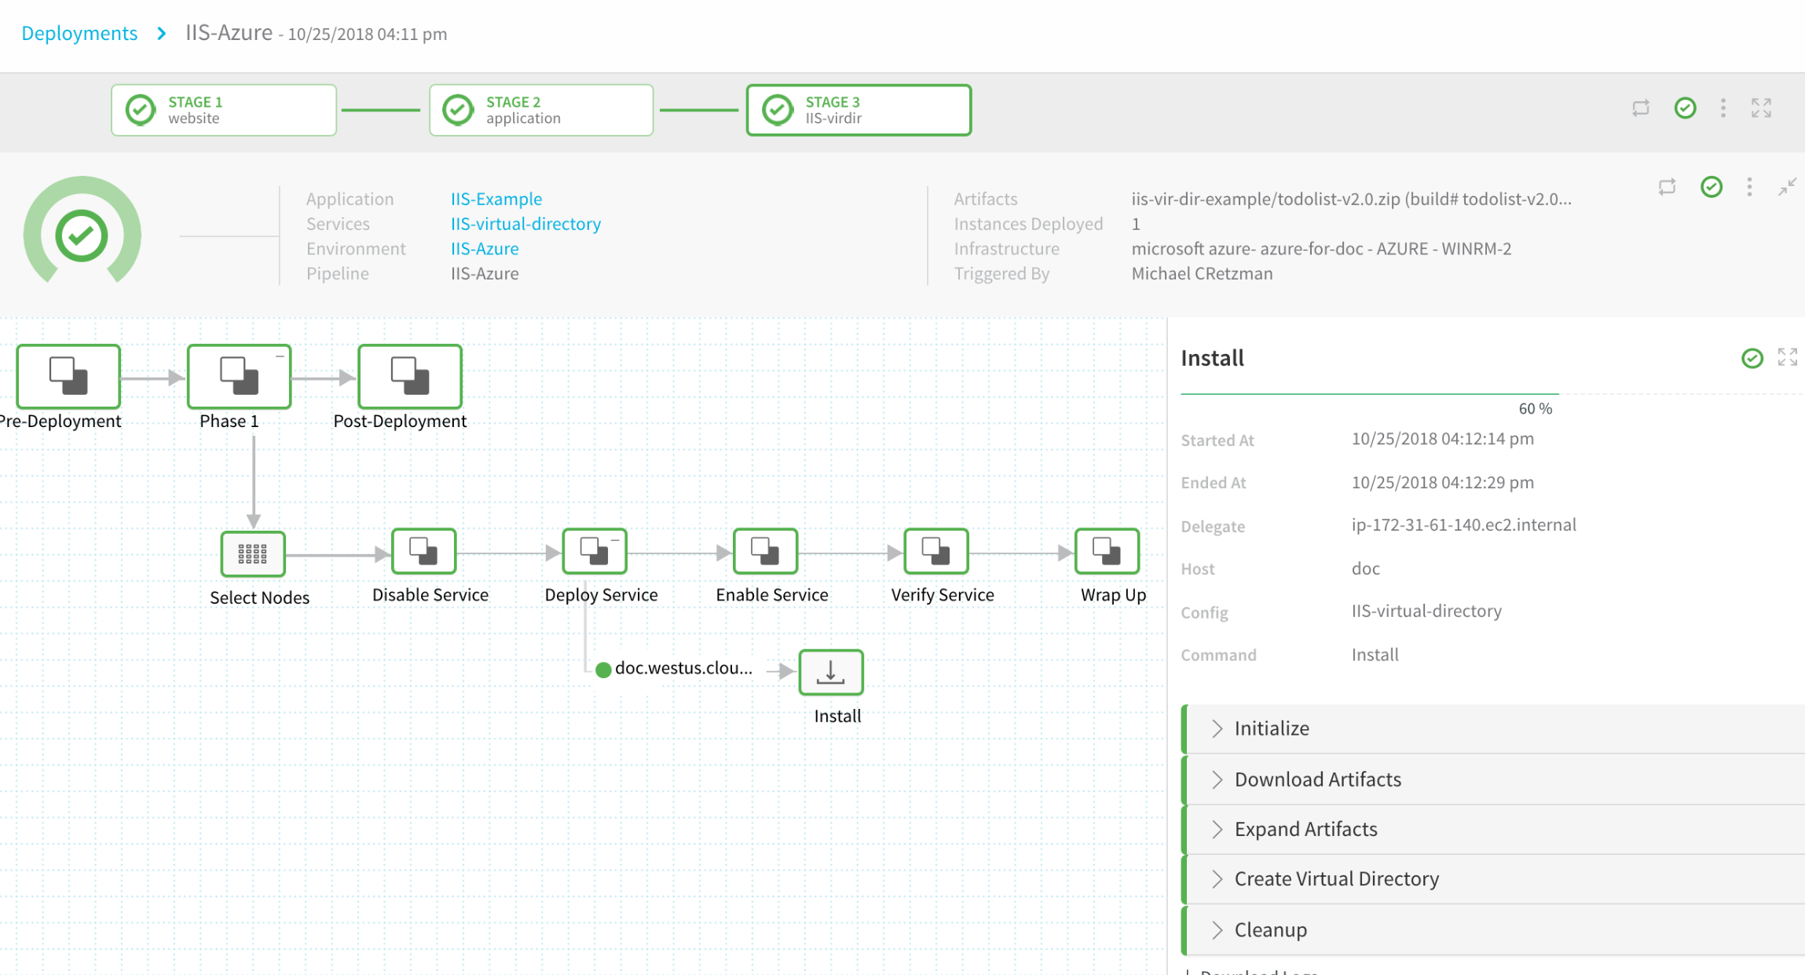The width and height of the screenshot is (1805, 975).
Task: Select the Wrap Up step
Action: [1107, 551]
